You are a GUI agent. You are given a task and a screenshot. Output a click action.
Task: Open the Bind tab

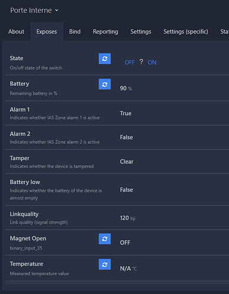click(75, 32)
